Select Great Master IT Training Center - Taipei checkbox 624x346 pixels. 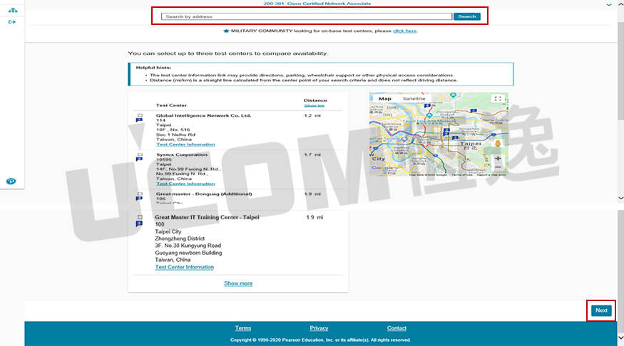[x=140, y=217]
